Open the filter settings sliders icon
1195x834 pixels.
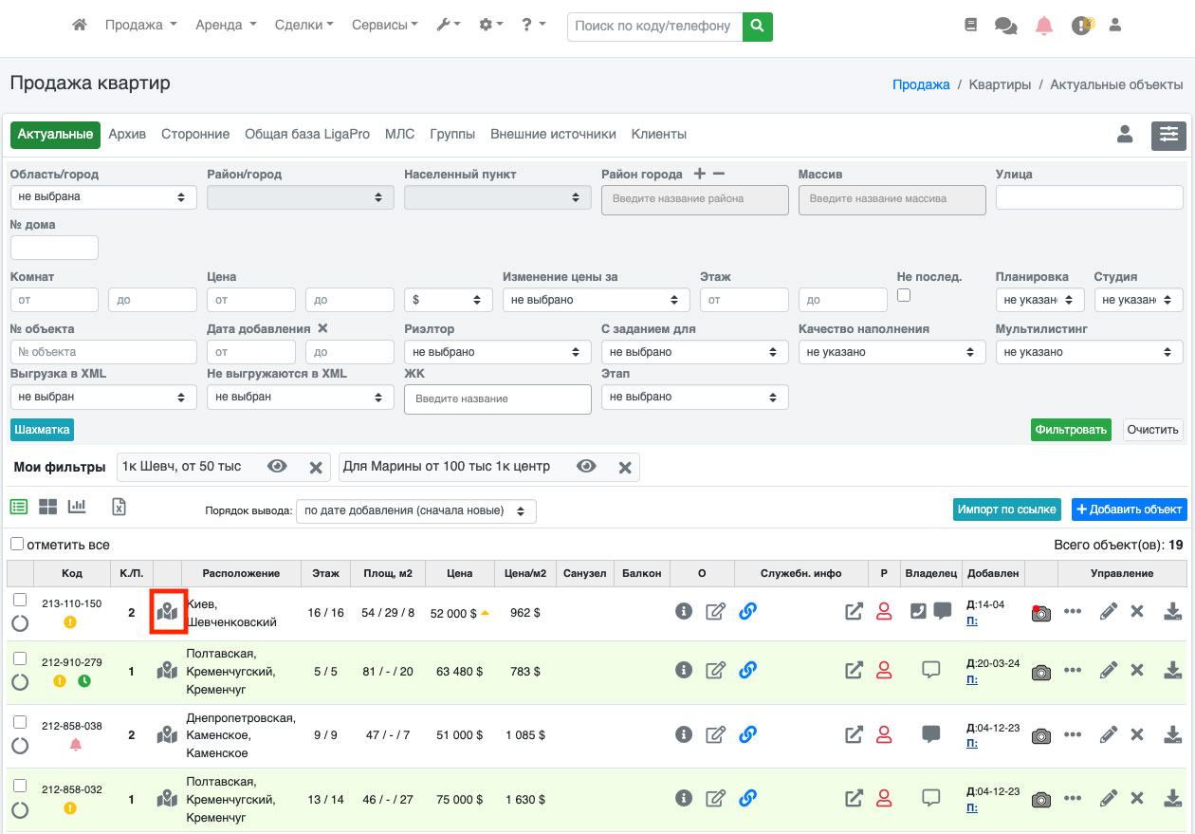1168,136
